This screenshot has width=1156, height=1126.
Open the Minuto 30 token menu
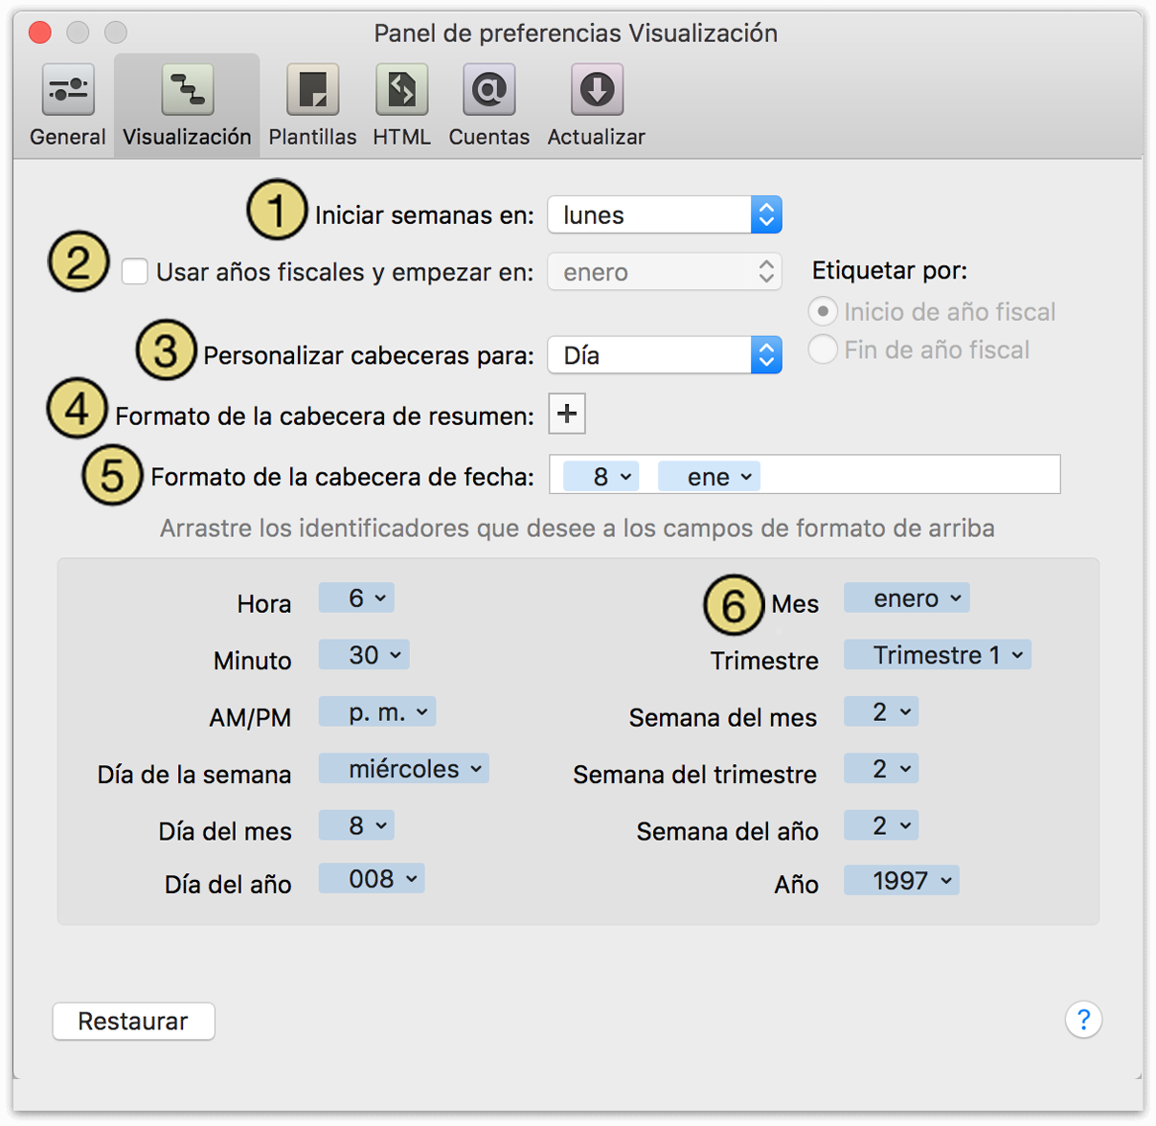click(x=364, y=655)
